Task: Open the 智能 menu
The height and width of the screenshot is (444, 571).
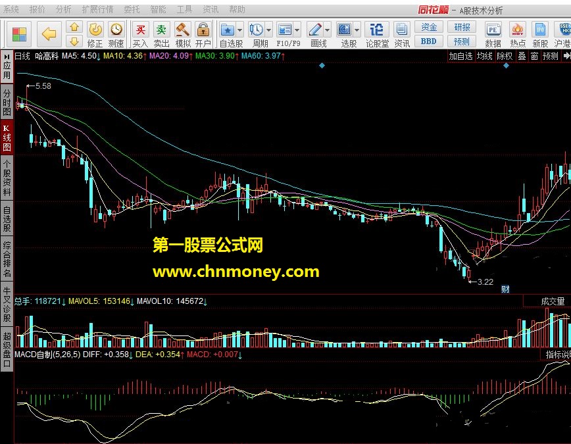Action: click(158, 9)
